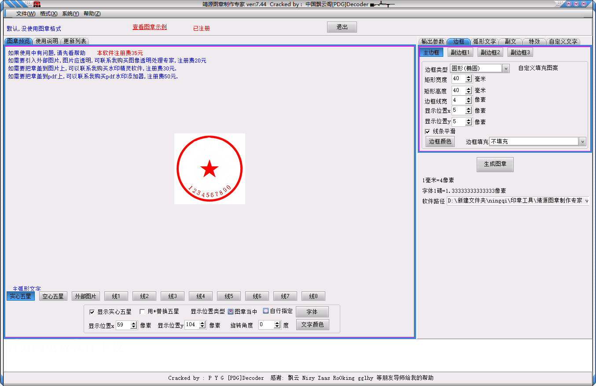Click 生成图章 button
Screen dimensions: 596x386
click(x=495, y=164)
